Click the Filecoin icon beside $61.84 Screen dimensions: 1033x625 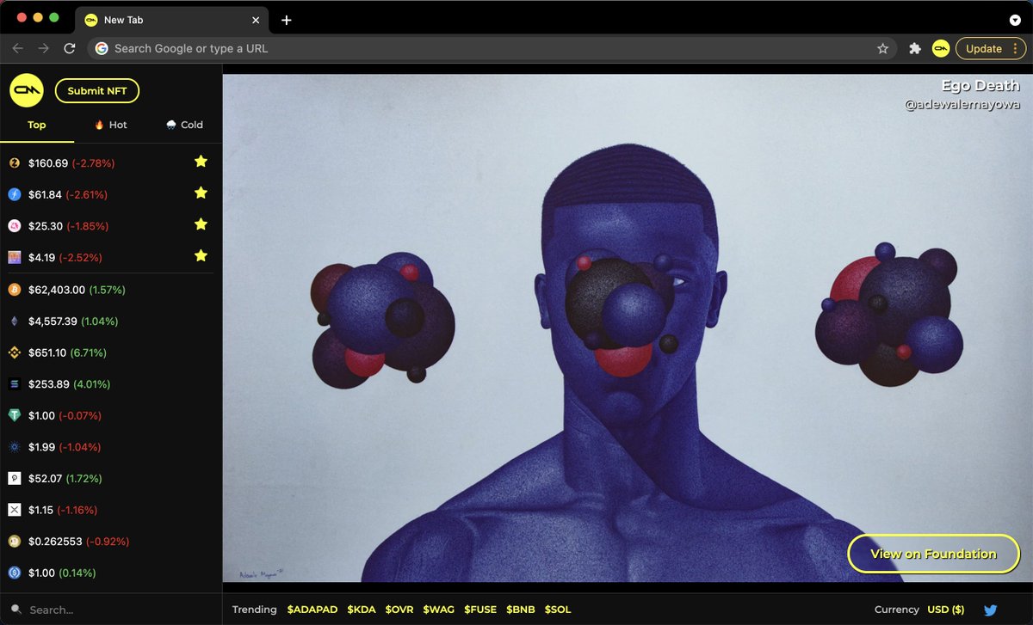[14, 194]
